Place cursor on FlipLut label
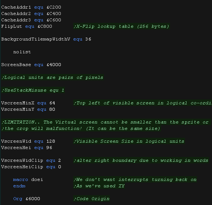 (x=12, y=26)
